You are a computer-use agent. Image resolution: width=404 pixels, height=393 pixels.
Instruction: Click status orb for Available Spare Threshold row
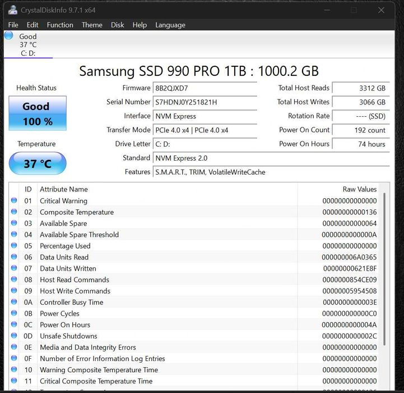tap(14, 234)
